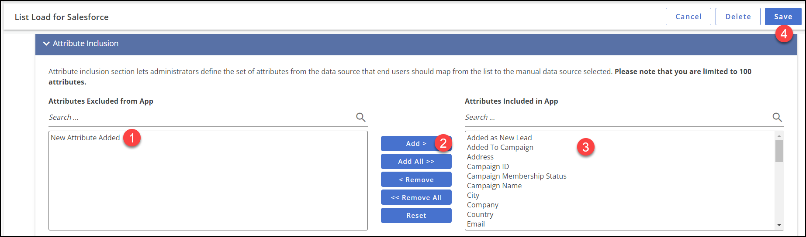The image size is (806, 237).
Task: Click the Delete button
Action: pyautogui.click(x=738, y=17)
